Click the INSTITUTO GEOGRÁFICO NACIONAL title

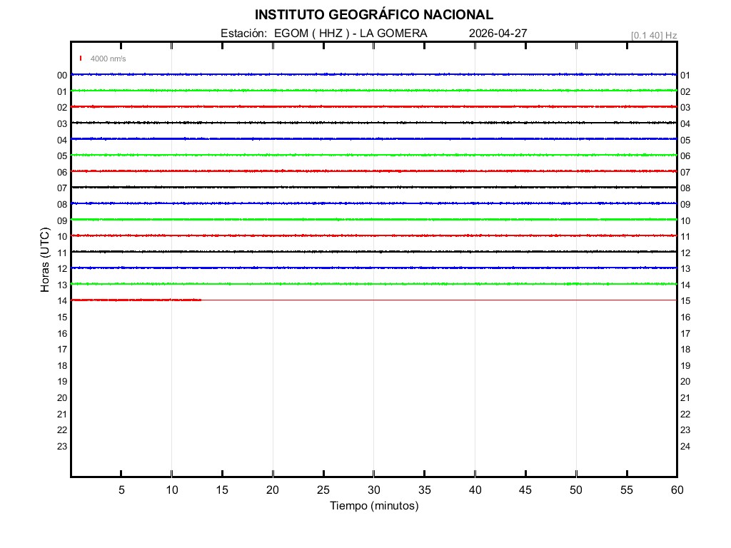coord(373,15)
